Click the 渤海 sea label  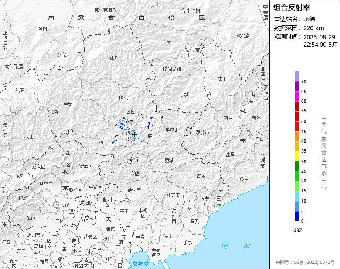(x=236, y=246)
